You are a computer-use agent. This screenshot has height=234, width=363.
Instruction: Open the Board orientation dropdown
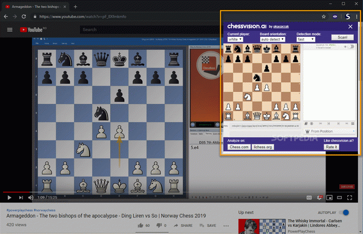pos(272,39)
